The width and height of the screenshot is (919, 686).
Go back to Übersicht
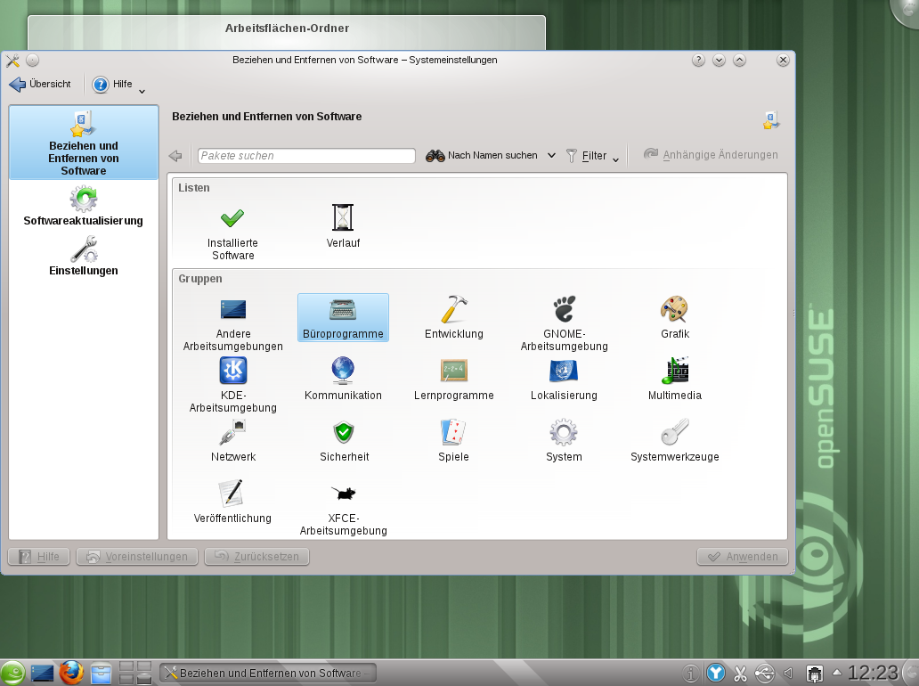point(40,85)
